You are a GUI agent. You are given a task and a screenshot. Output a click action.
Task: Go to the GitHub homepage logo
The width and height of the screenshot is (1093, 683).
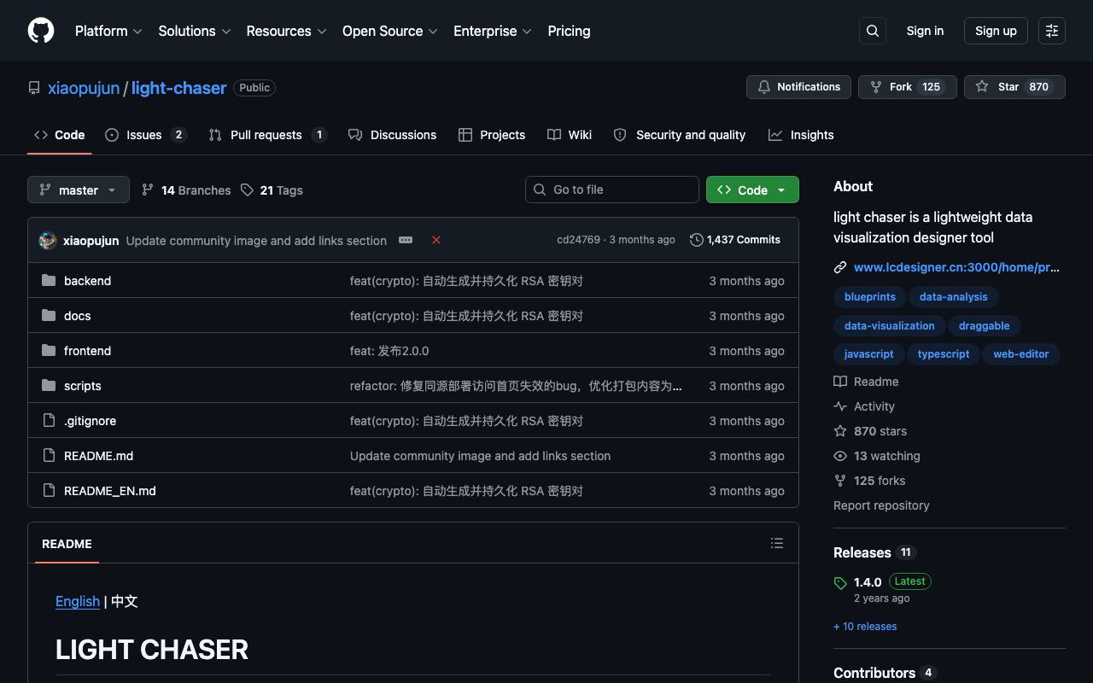click(41, 31)
